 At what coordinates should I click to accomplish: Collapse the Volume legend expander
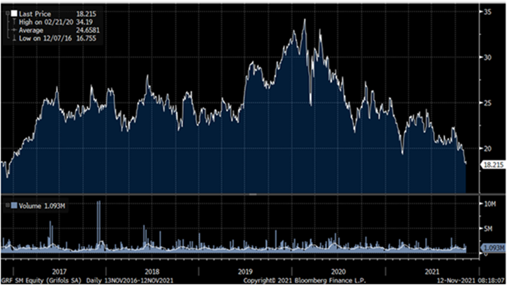(6, 206)
